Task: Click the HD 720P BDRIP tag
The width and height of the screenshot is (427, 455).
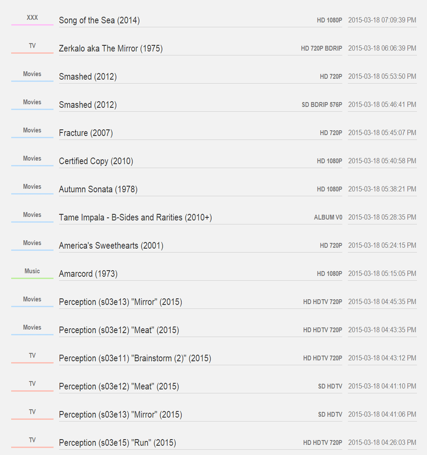Action: pyautogui.click(x=321, y=48)
